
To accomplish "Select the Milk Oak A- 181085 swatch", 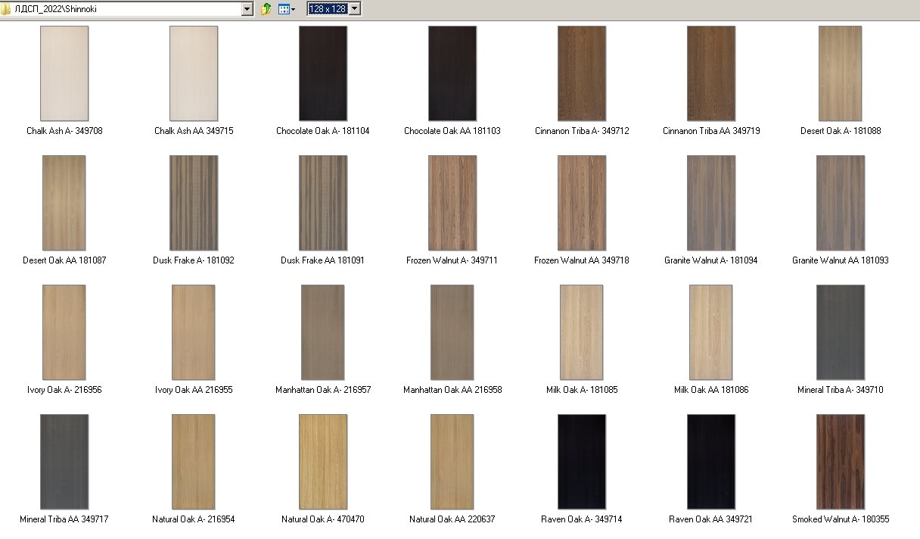I will click(x=582, y=332).
